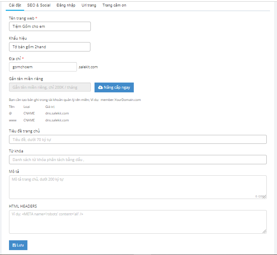277x255 pixels.
Task: Click the Địa chỉ field containing gomchoem
Action: coord(43,67)
